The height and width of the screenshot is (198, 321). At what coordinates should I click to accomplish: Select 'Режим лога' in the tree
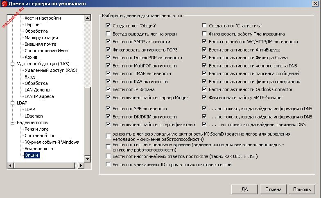click(x=36, y=129)
